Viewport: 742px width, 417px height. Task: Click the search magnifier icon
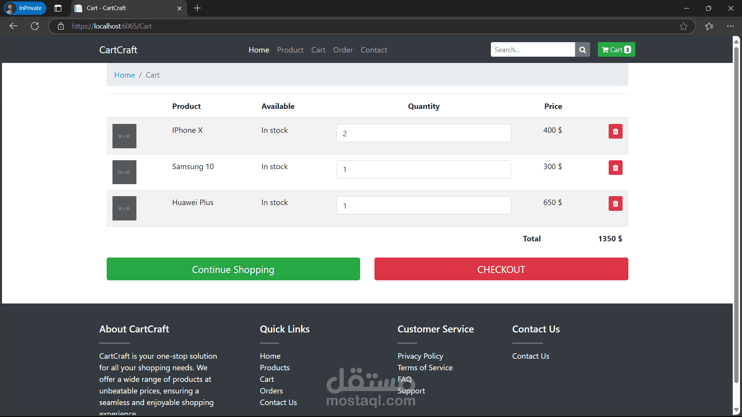(582, 49)
